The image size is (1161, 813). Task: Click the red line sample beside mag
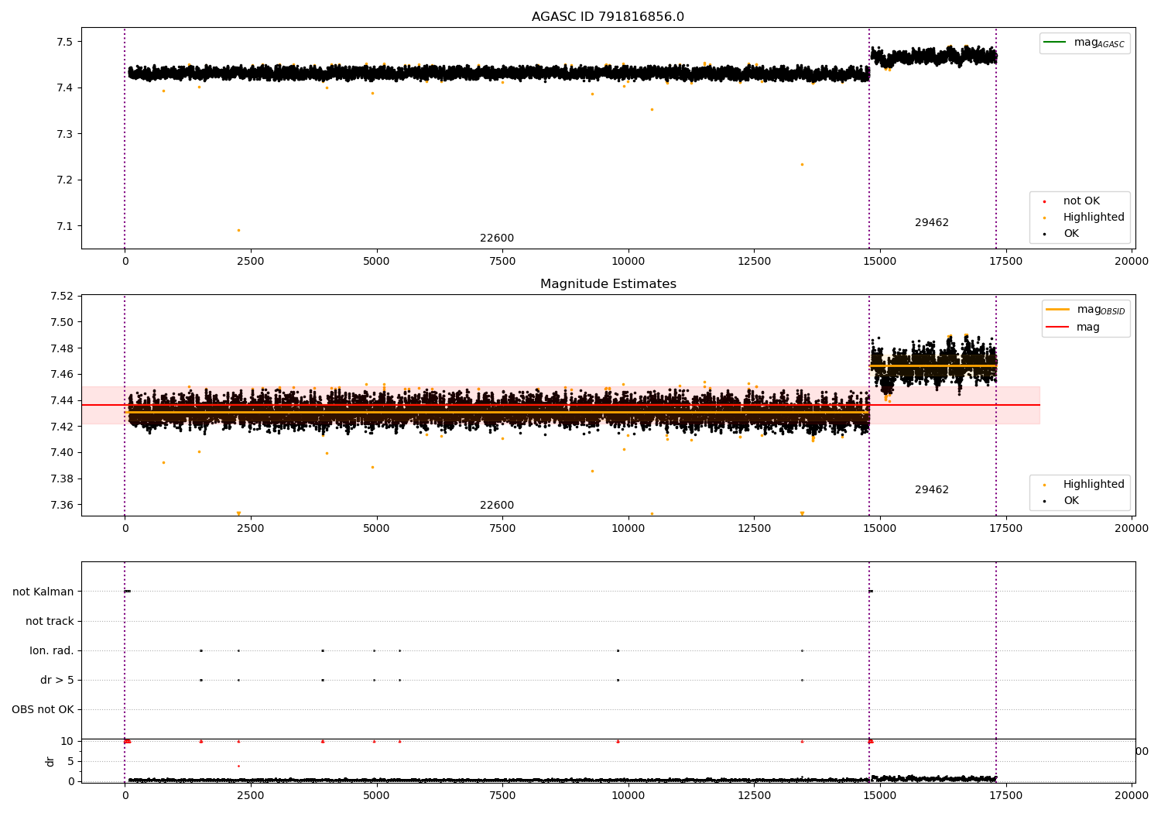point(1058,328)
